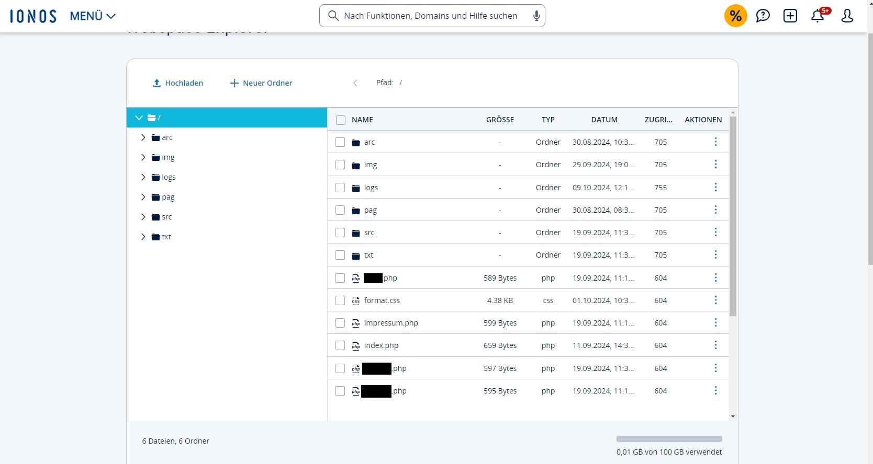Check the box for img folder
Image resolution: width=873 pixels, height=464 pixels.
pyautogui.click(x=340, y=165)
